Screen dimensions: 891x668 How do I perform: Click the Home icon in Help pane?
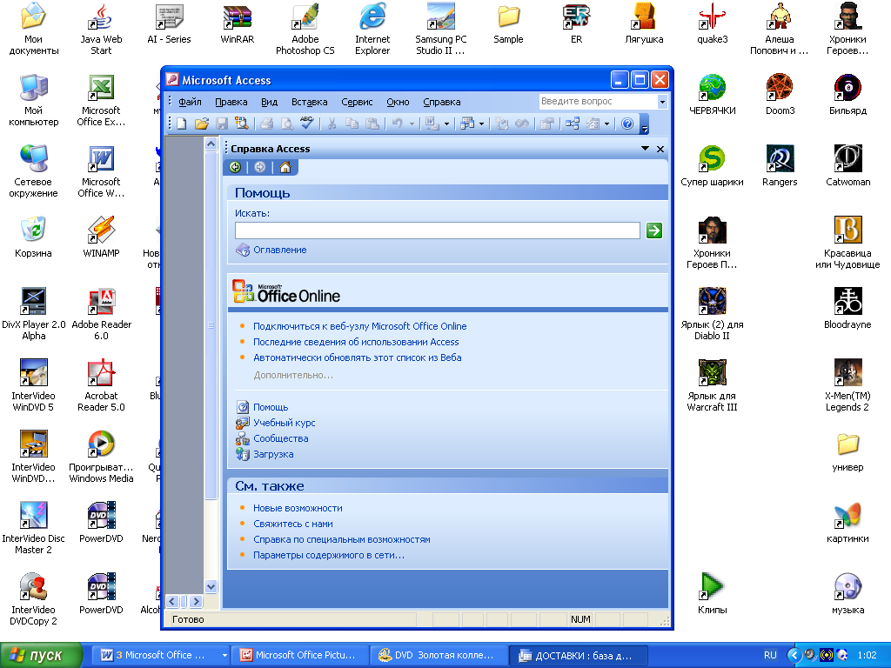[x=285, y=167]
